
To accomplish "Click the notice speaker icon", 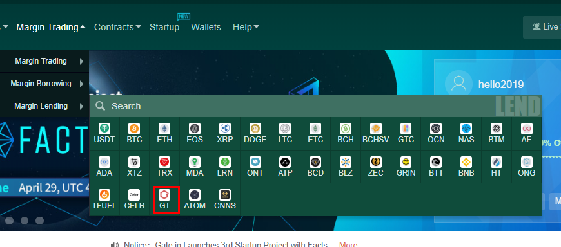I will click(x=115, y=244).
